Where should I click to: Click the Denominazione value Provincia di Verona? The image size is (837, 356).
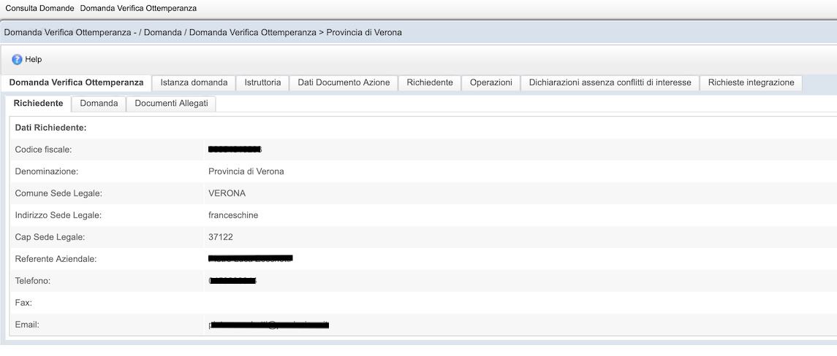click(x=246, y=171)
